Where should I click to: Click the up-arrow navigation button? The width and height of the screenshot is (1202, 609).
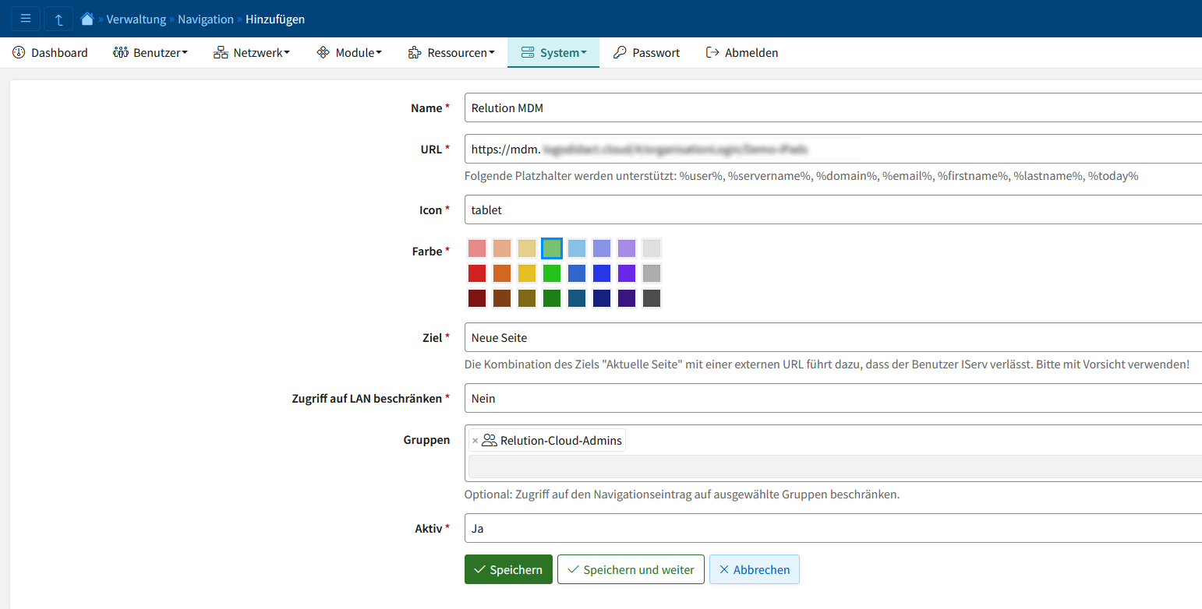(x=58, y=18)
